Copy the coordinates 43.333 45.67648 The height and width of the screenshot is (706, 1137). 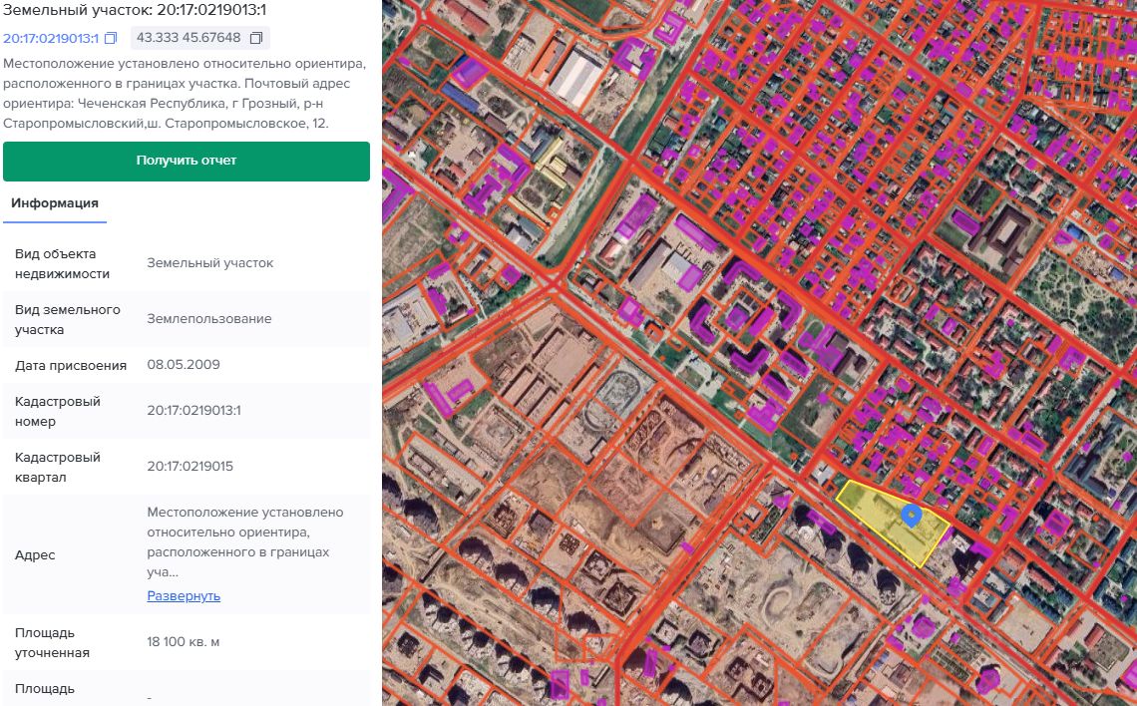click(256, 38)
